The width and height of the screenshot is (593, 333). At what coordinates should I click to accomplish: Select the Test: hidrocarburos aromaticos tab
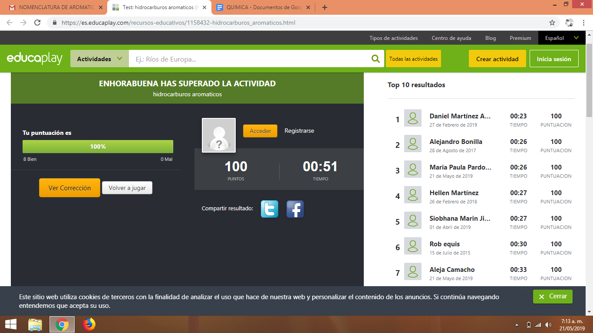[158, 7]
